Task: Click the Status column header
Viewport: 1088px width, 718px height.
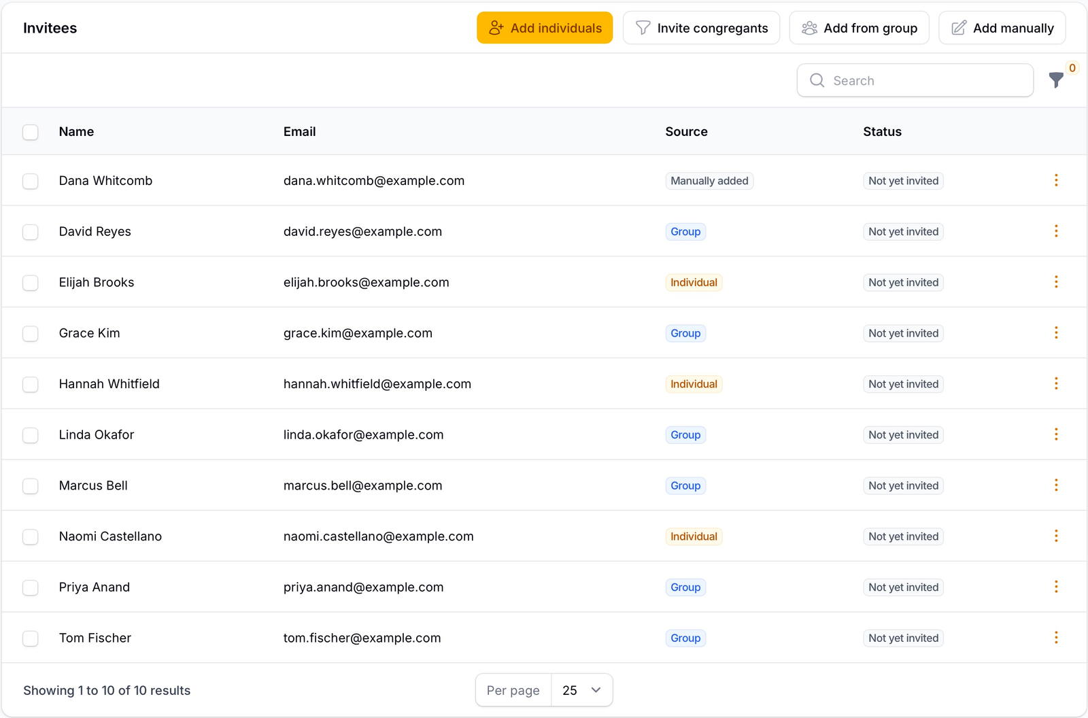Action: click(882, 132)
